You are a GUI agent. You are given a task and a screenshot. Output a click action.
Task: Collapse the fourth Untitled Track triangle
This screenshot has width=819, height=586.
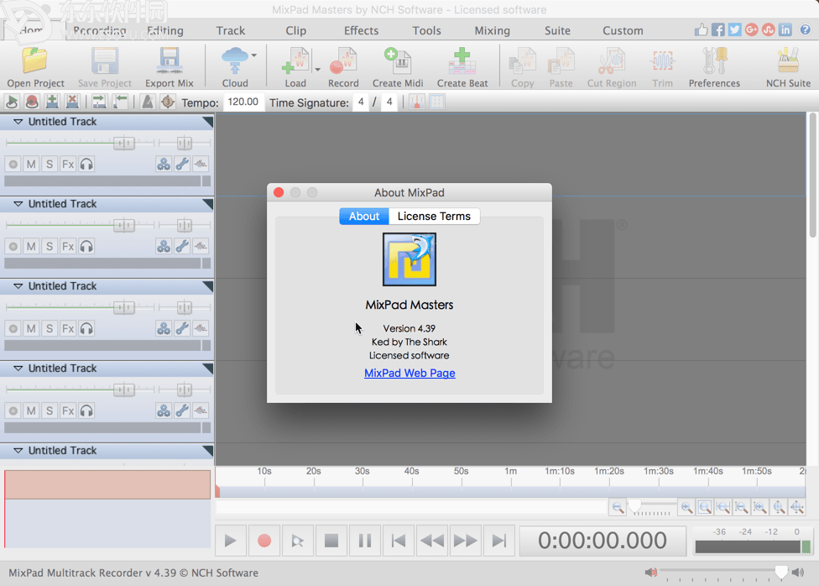(18, 368)
